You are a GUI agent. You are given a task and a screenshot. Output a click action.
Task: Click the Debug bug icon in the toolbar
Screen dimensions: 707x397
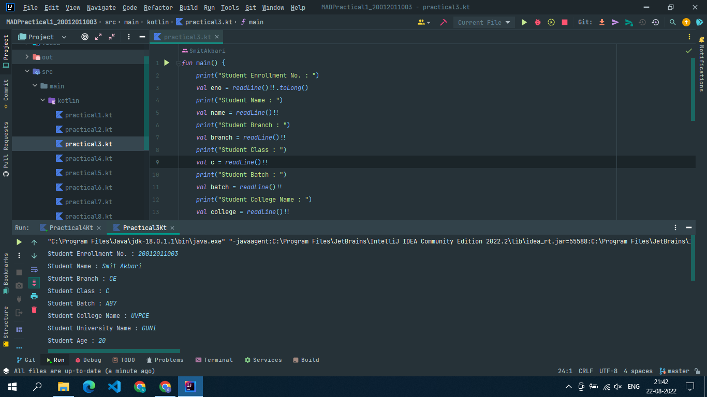(x=538, y=22)
